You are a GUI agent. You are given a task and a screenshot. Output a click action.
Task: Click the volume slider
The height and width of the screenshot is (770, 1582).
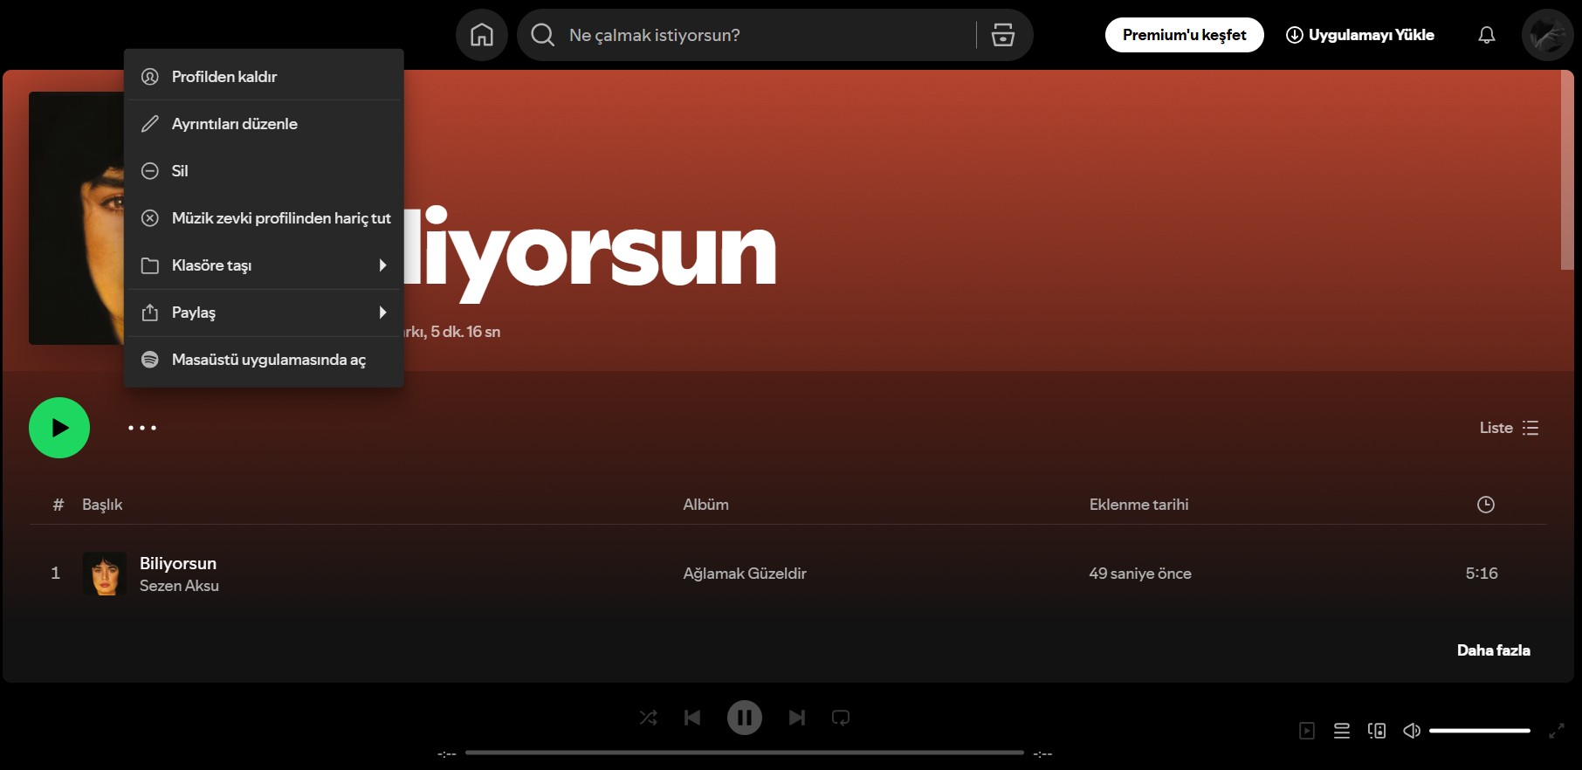coord(1480,731)
